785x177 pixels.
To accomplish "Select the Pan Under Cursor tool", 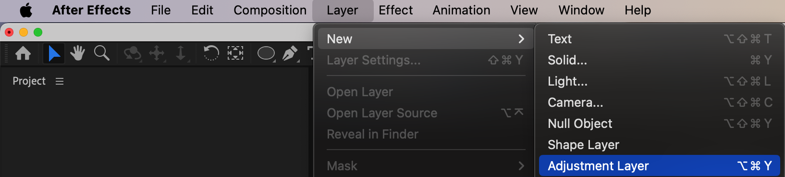I will tap(157, 53).
